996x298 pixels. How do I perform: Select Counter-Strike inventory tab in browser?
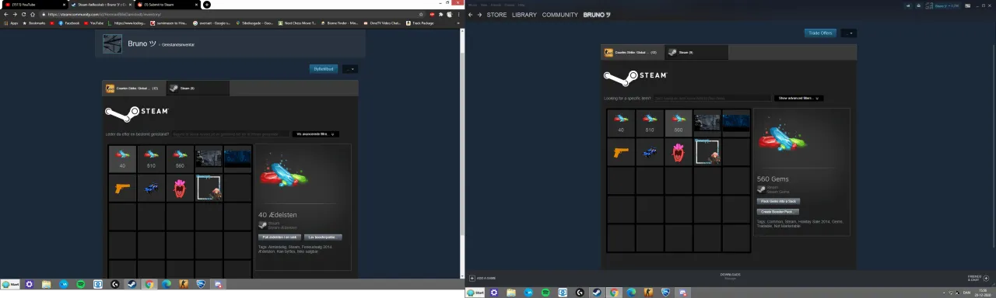pyautogui.click(x=133, y=88)
